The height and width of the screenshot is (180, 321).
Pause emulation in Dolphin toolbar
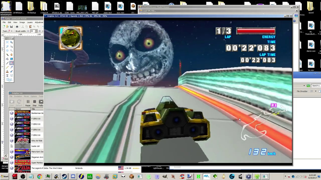click(28, 103)
